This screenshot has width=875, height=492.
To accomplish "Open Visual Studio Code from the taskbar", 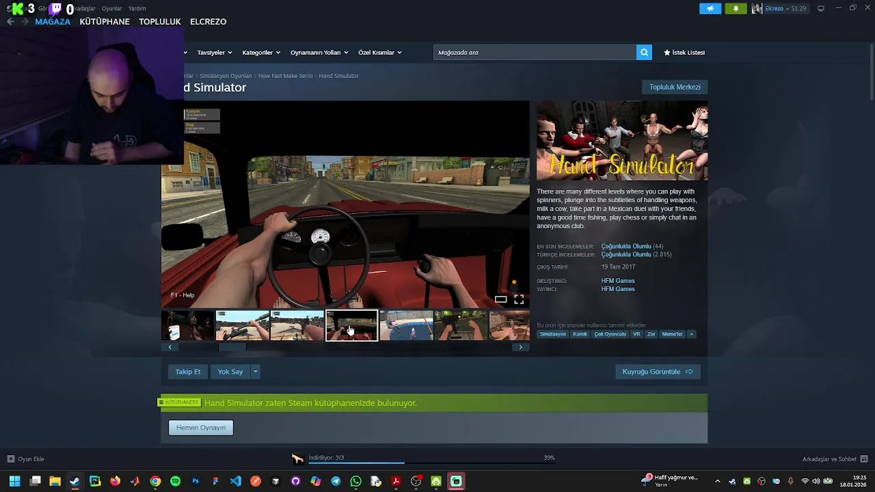I will click(235, 481).
